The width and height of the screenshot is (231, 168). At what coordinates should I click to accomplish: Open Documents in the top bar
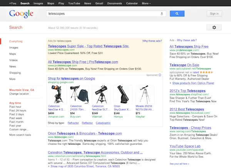click(x=115, y=3)
